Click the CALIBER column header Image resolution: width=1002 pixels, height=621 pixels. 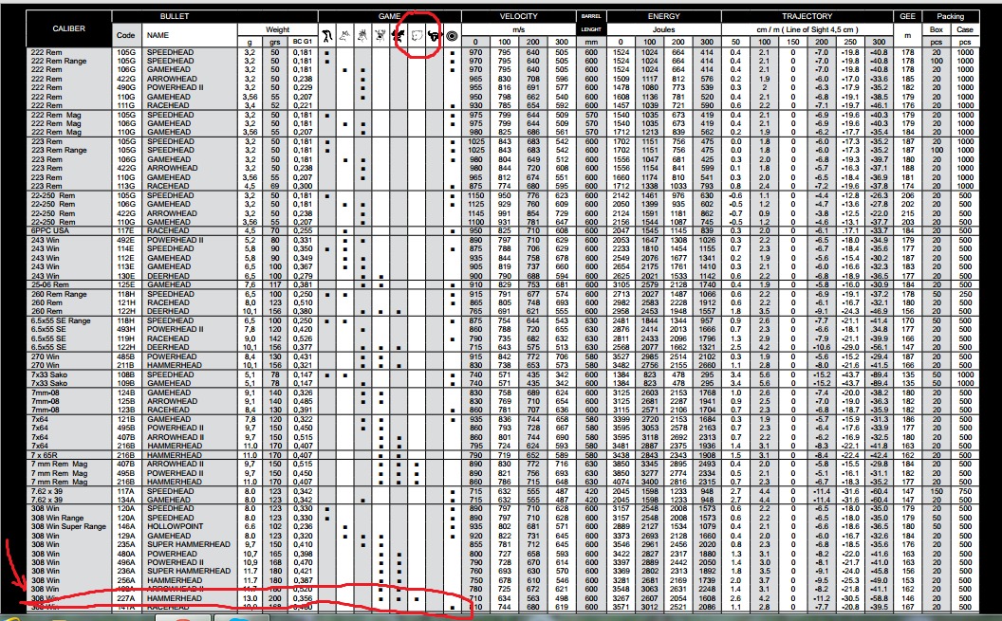pyautogui.click(x=69, y=28)
